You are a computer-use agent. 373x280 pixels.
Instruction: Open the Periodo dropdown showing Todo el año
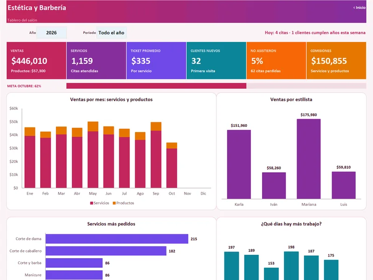tap(111, 33)
